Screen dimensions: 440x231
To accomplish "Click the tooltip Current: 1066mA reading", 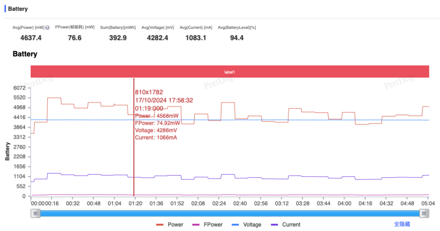I will coord(156,137).
